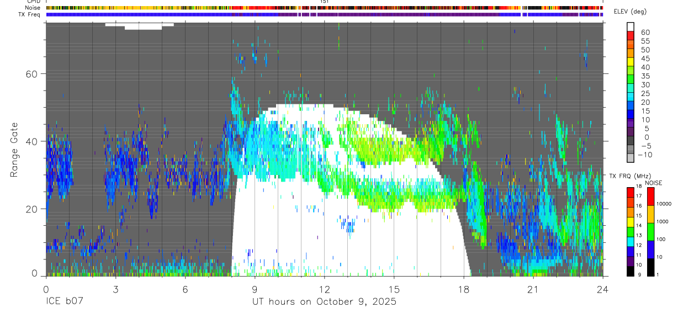This screenshot has width=678, height=313.
Task: Click amber 1000–10000 segment of NOISE bar
Action: (x=650, y=214)
